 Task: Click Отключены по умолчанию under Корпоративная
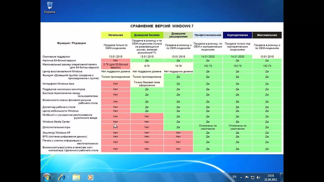[x=237, y=127]
